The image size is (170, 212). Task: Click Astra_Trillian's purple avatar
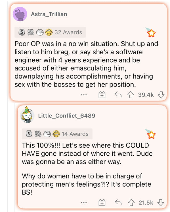20,14
